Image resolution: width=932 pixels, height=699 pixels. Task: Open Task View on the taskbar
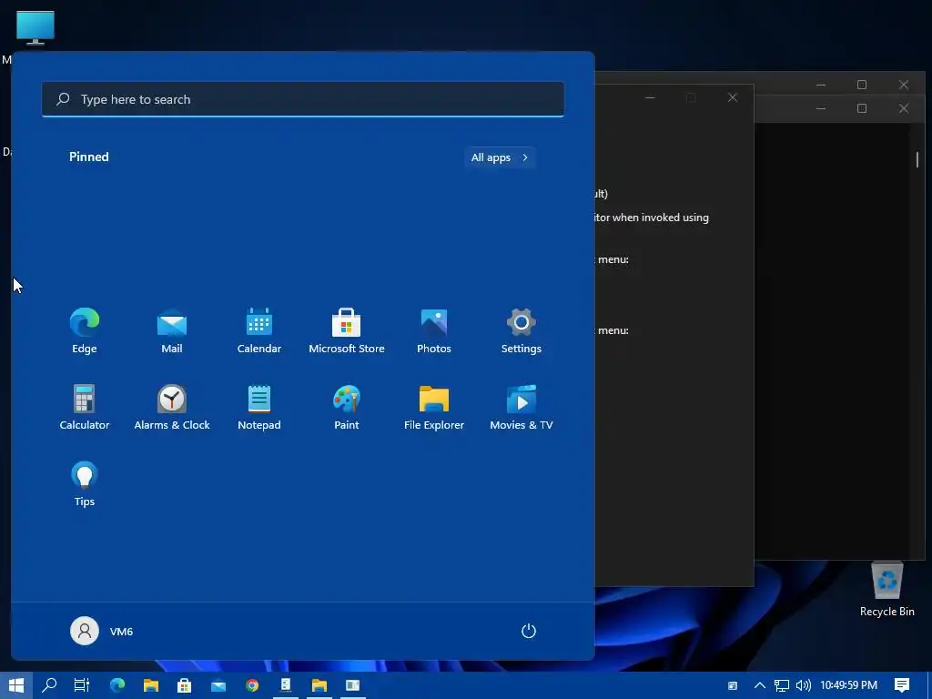pyautogui.click(x=81, y=685)
